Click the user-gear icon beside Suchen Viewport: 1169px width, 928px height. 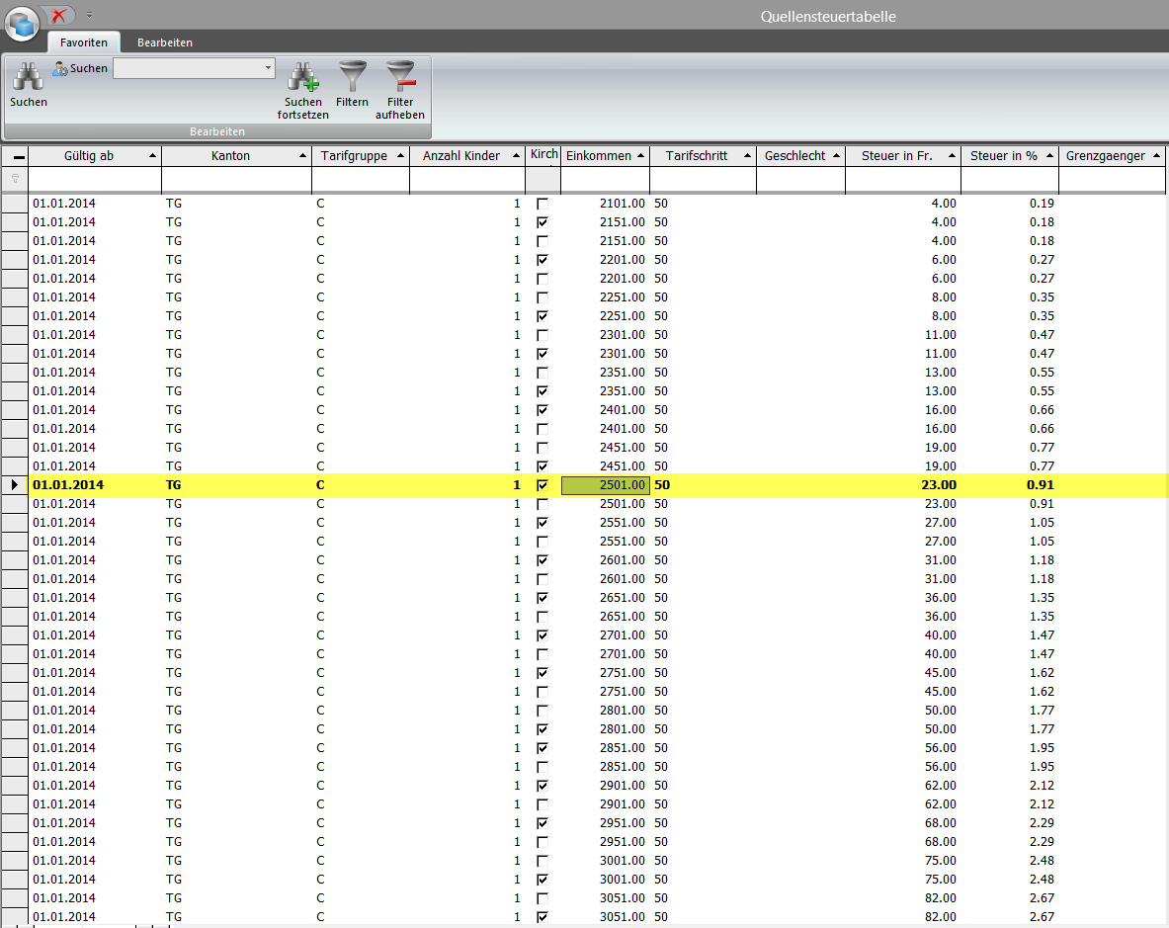pos(59,68)
